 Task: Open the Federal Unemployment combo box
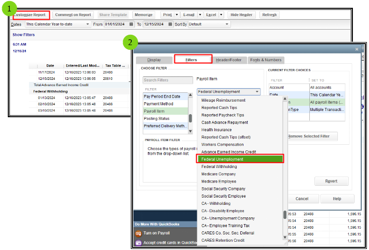click(x=228, y=92)
